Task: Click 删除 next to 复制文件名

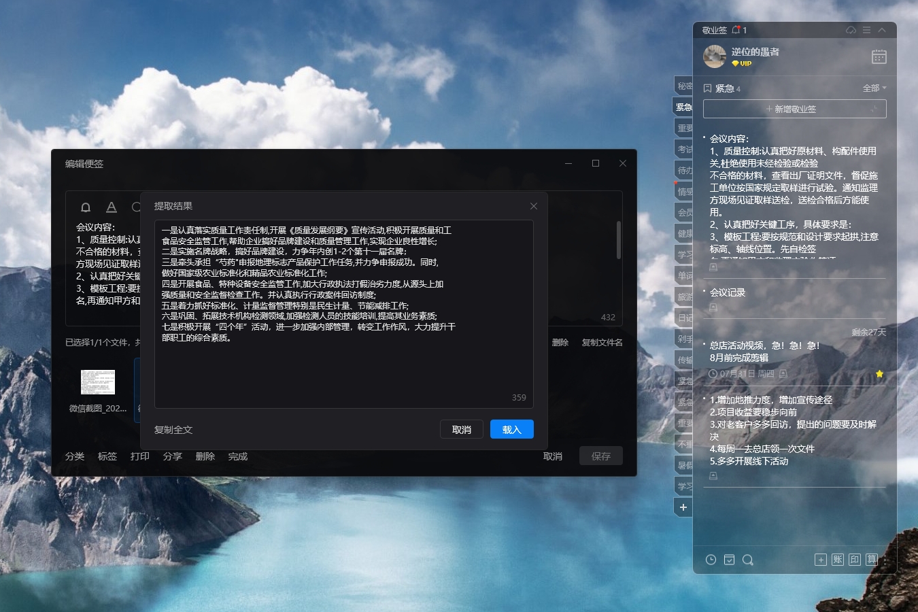Action: (x=560, y=343)
